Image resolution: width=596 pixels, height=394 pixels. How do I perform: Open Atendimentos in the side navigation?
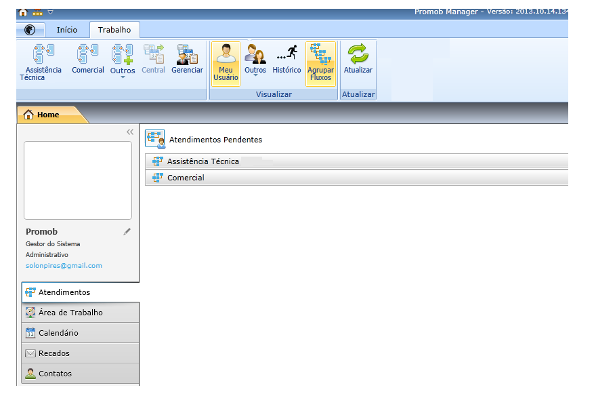pyautogui.click(x=80, y=292)
